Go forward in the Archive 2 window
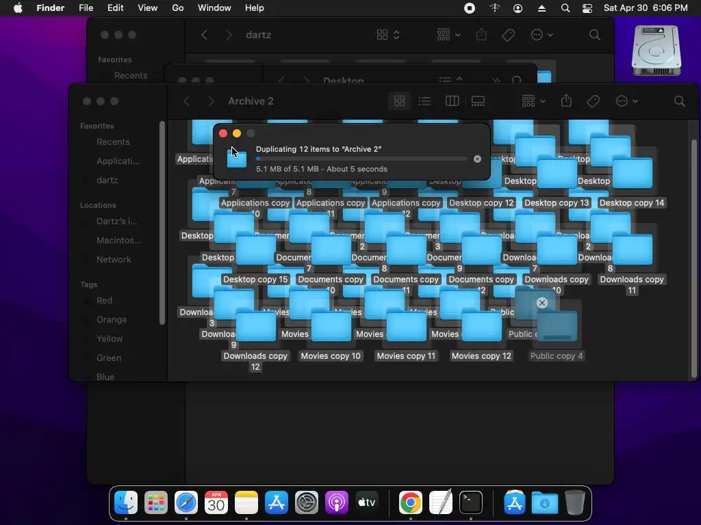This screenshot has height=525, width=701. pyautogui.click(x=211, y=101)
